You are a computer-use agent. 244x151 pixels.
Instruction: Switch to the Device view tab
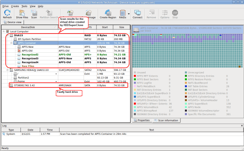pyautogui.click(x=13, y=22)
